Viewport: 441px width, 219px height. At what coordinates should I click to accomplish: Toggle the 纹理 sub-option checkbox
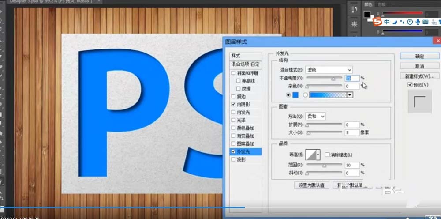coord(239,89)
